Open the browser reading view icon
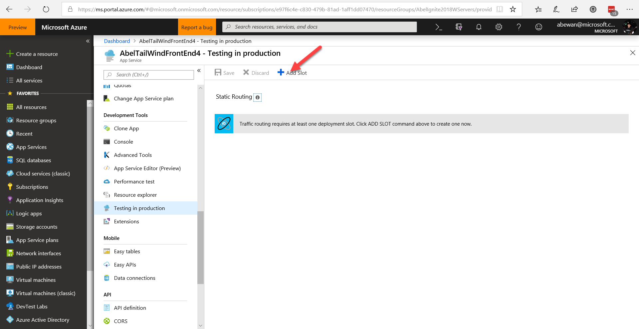This screenshot has width=639, height=329. (x=500, y=9)
